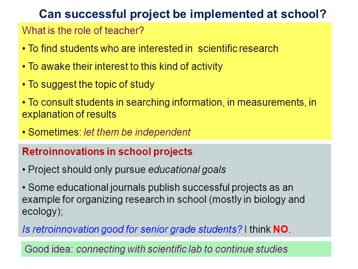This screenshot has height=269, width=358.
Task: Click the italic words 'educational goals'
Action: tap(187, 170)
